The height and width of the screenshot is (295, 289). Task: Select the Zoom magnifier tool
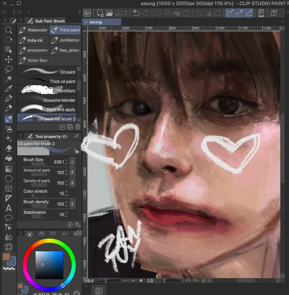[x=9, y=30]
